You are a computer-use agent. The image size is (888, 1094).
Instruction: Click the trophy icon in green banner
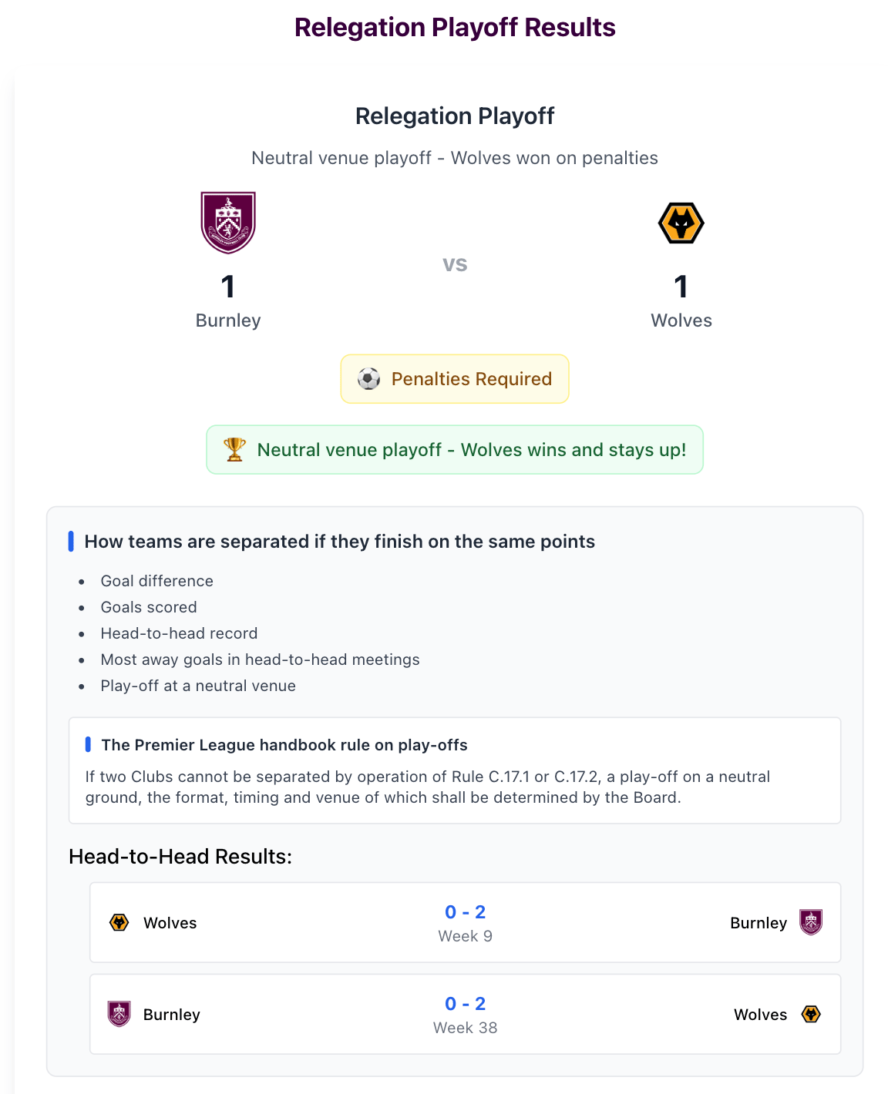[x=234, y=449]
